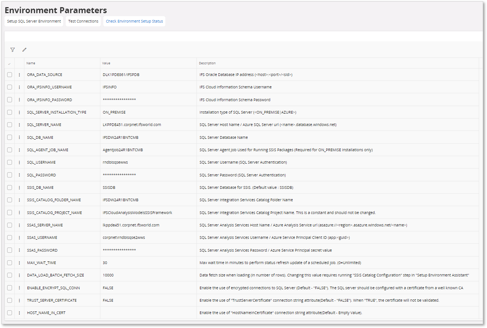This screenshot has height=328, width=487.
Task: Click value DLK1PDE861/IFSPDB
Action: [x=121, y=74]
